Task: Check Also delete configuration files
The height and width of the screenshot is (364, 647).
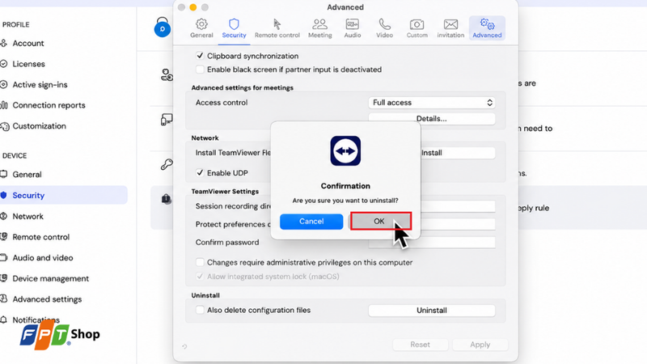Action: pyautogui.click(x=200, y=310)
